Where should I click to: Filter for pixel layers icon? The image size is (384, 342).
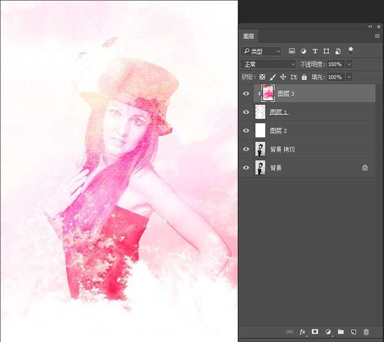(292, 51)
